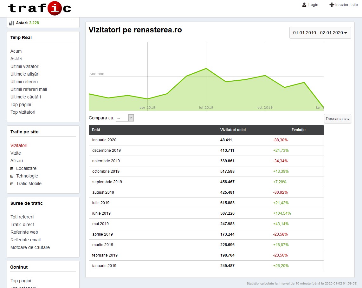
Task: Expand the Localizare tree item
Action: pyautogui.click(x=12, y=169)
